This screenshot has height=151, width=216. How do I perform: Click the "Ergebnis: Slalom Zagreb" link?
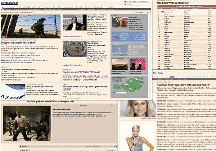point(72,65)
